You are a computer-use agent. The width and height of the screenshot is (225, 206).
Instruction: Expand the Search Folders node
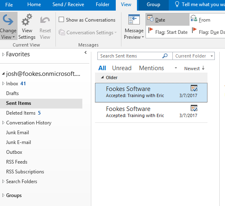coord(3,181)
